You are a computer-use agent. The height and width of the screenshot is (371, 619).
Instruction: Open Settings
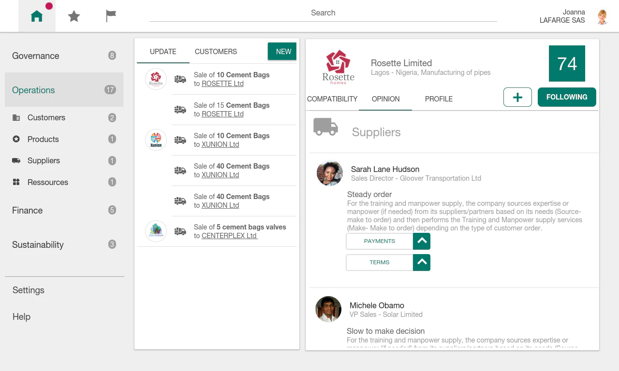pos(29,290)
